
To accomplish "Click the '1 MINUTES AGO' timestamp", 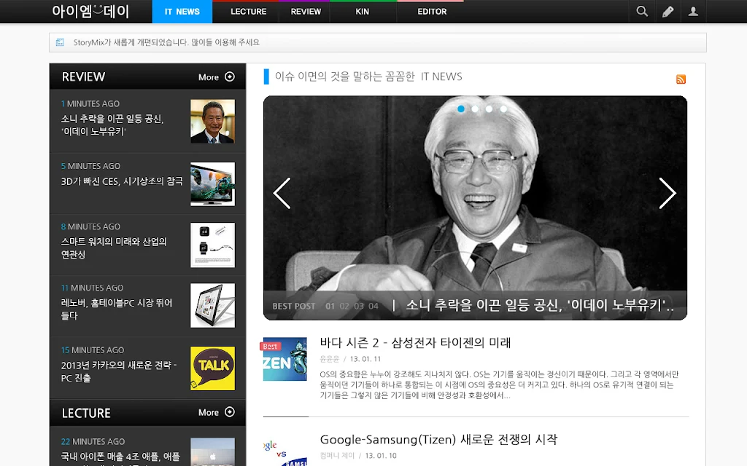I will click(90, 103).
